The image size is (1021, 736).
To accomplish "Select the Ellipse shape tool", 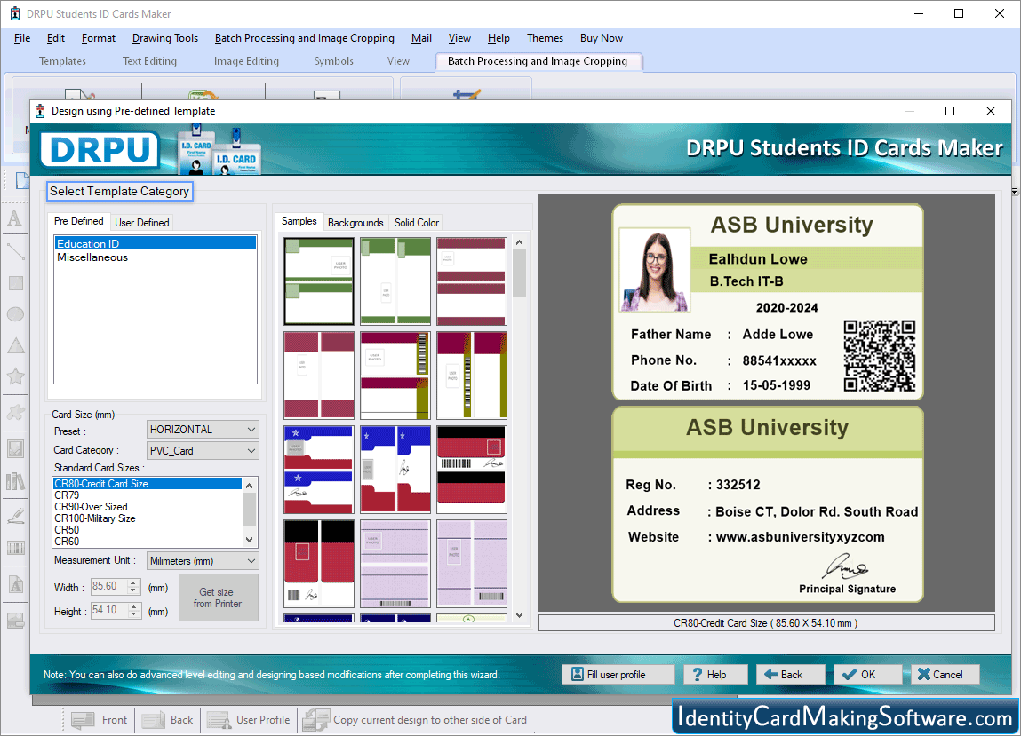I will click(16, 314).
